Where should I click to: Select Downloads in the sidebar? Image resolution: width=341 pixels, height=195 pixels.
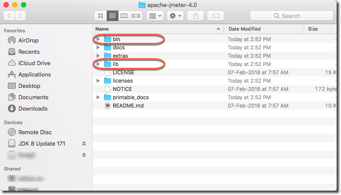click(x=33, y=108)
